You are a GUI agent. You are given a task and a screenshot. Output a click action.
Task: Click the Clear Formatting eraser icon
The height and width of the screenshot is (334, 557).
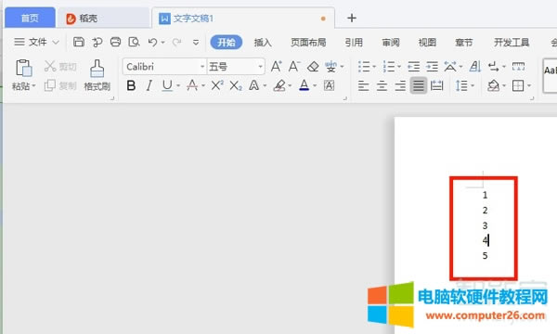pos(313,67)
